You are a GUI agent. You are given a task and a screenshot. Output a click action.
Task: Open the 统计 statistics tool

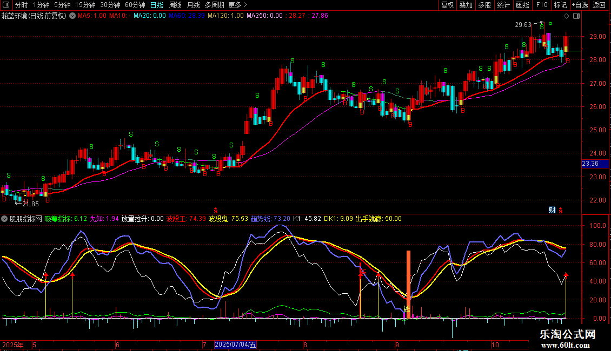(x=503, y=5)
